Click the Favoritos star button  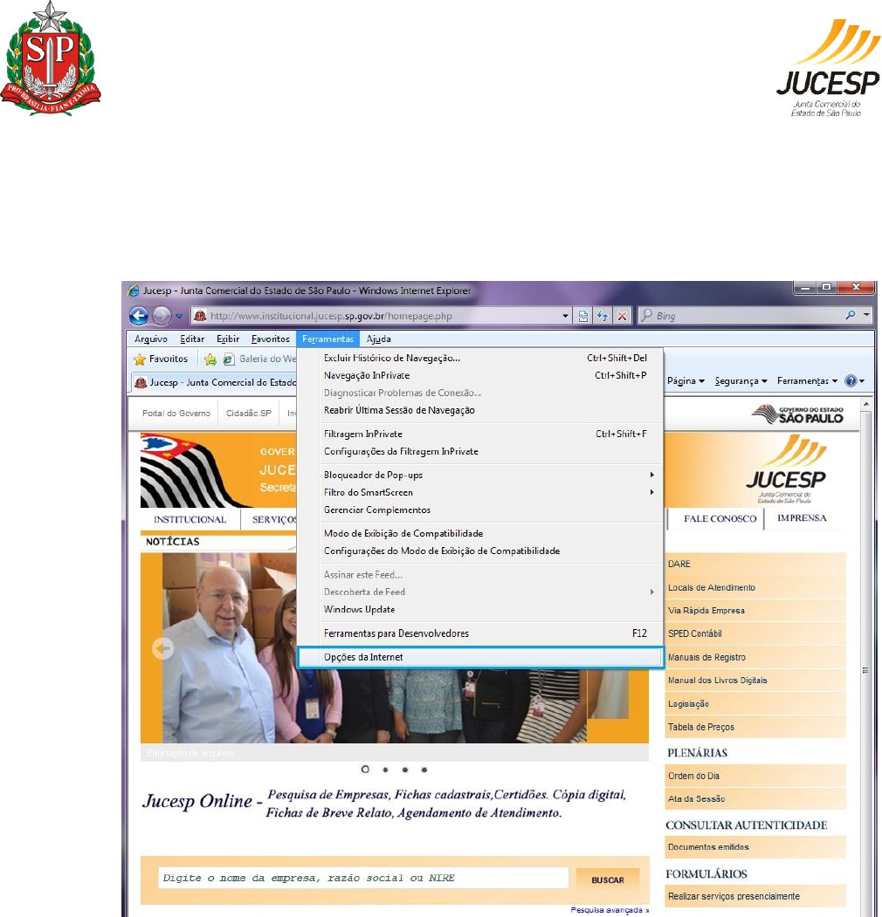161,359
